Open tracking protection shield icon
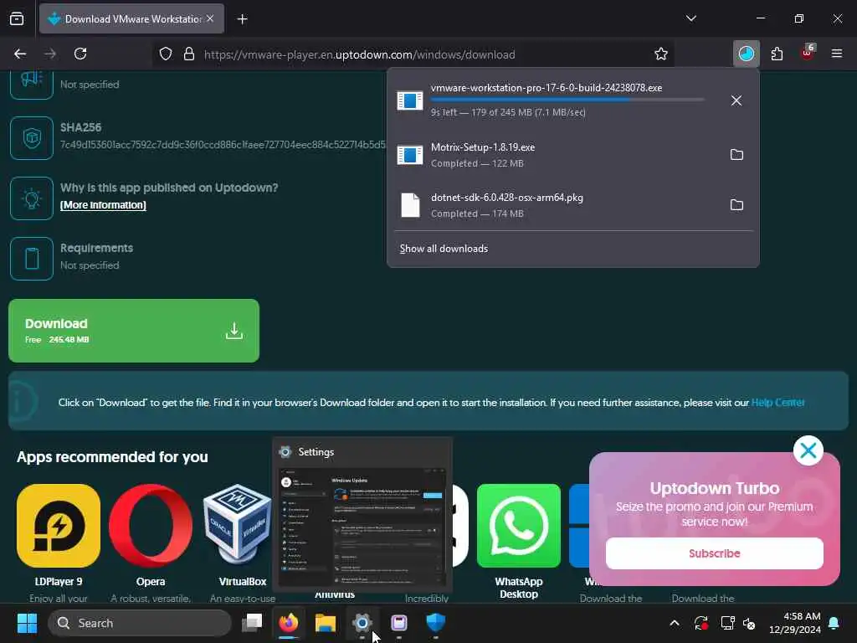 pyautogui.click(x=166, y=54)
